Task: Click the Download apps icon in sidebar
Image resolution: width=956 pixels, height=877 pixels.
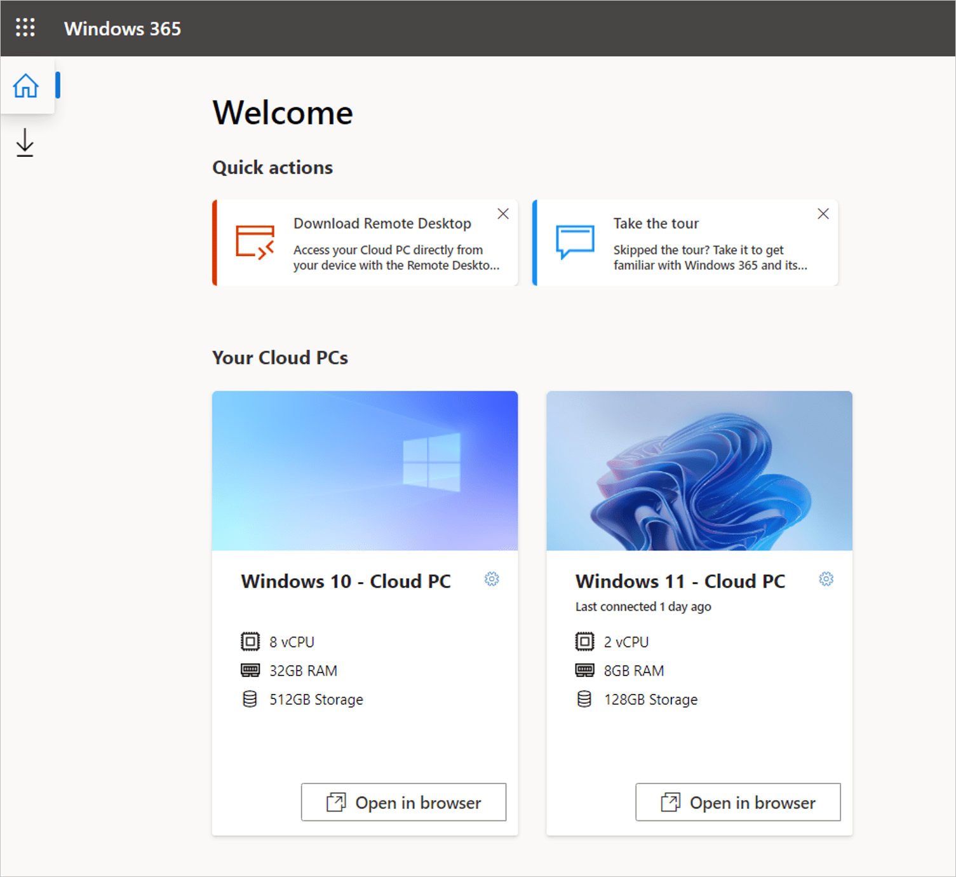Action: [24, 142]
